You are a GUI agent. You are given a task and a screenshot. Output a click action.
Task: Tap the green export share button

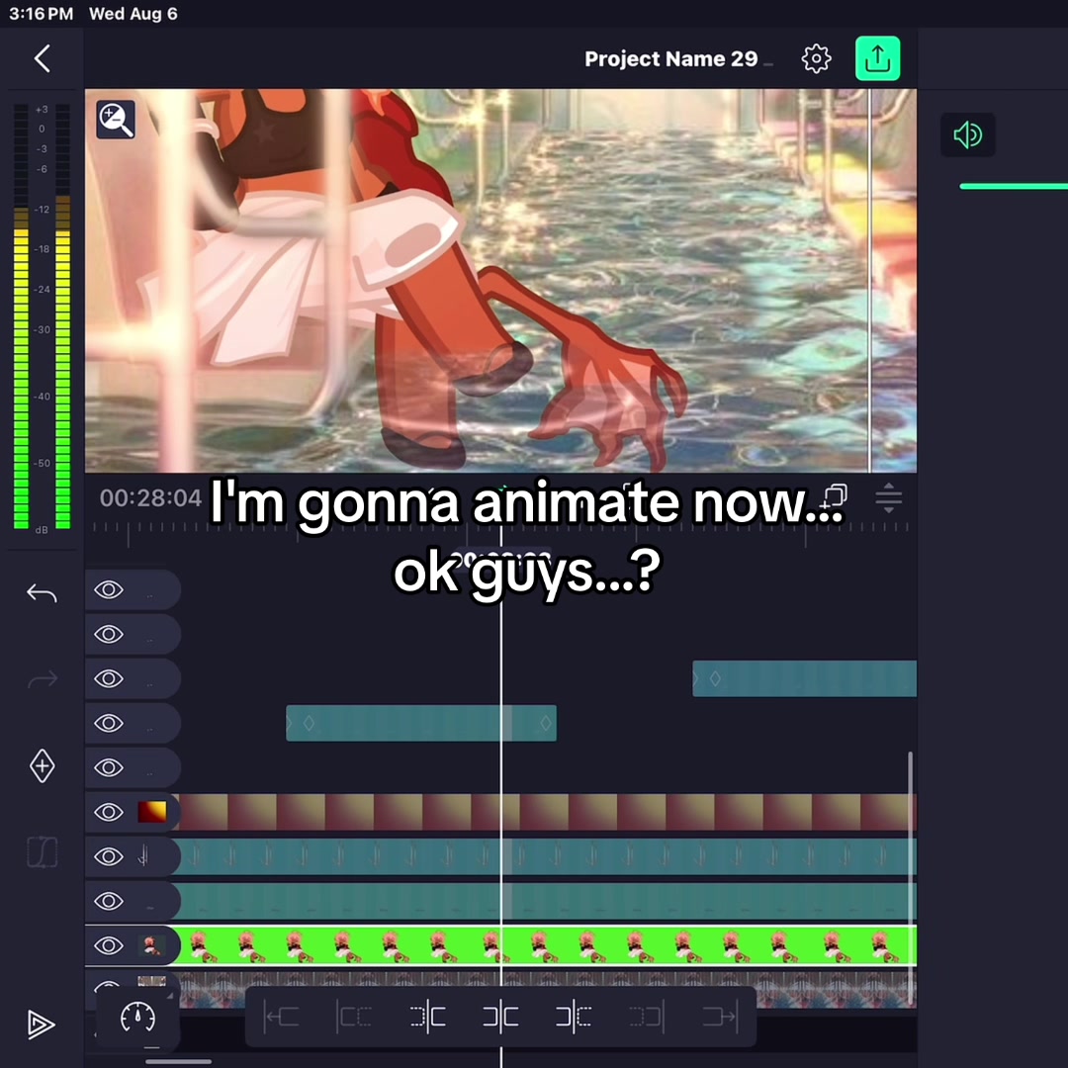877,58
